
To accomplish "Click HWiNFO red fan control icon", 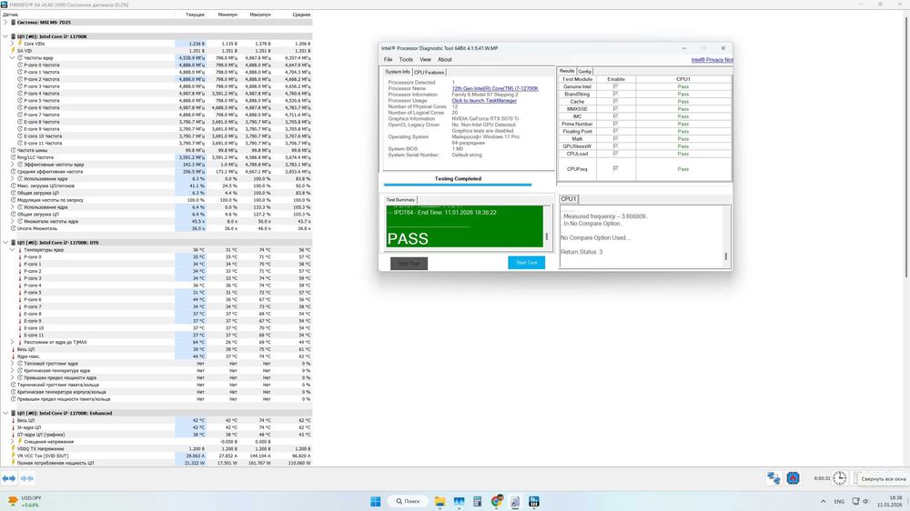I will (793, 478).
